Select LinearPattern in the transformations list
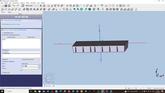The image size is (165, 93). pos(21,52)
